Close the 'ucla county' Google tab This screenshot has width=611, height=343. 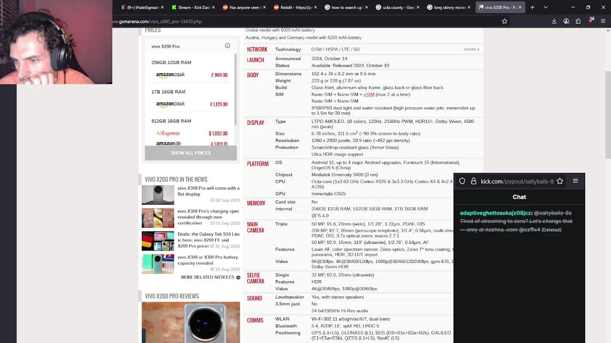pyautogui.click(x=418, y=7)
